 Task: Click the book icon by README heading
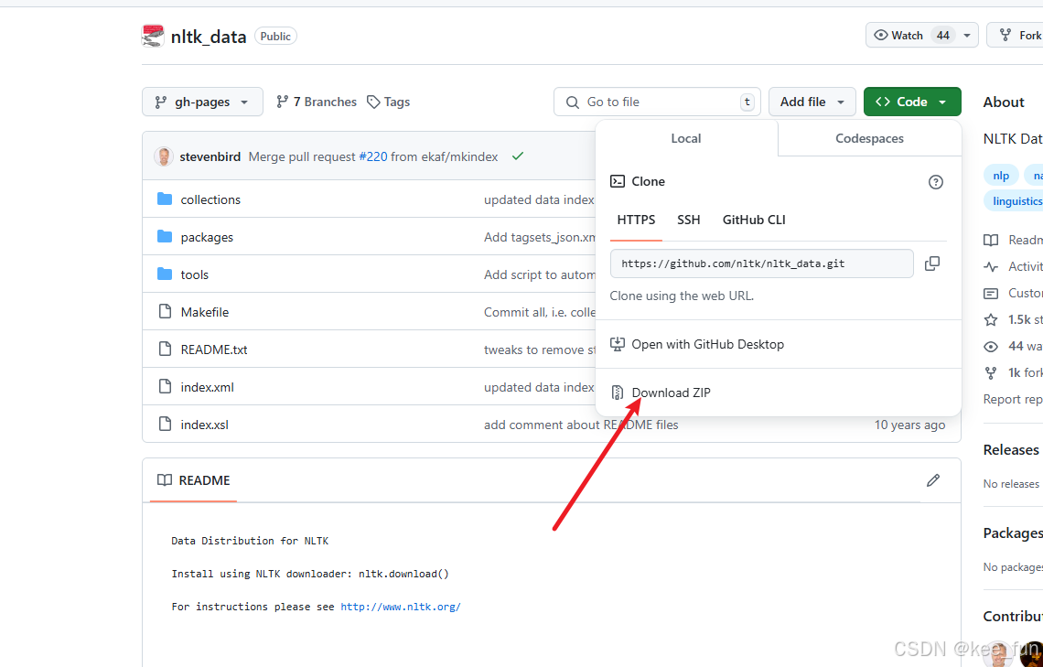pos(165,480)
